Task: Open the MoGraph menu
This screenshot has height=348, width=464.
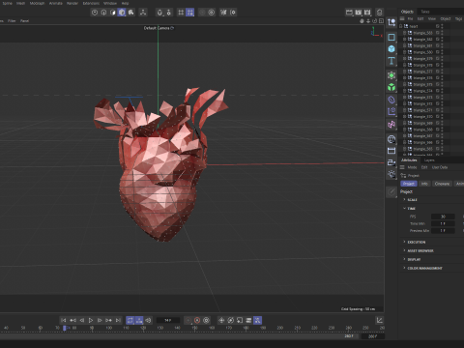Action: coord(37,3)
